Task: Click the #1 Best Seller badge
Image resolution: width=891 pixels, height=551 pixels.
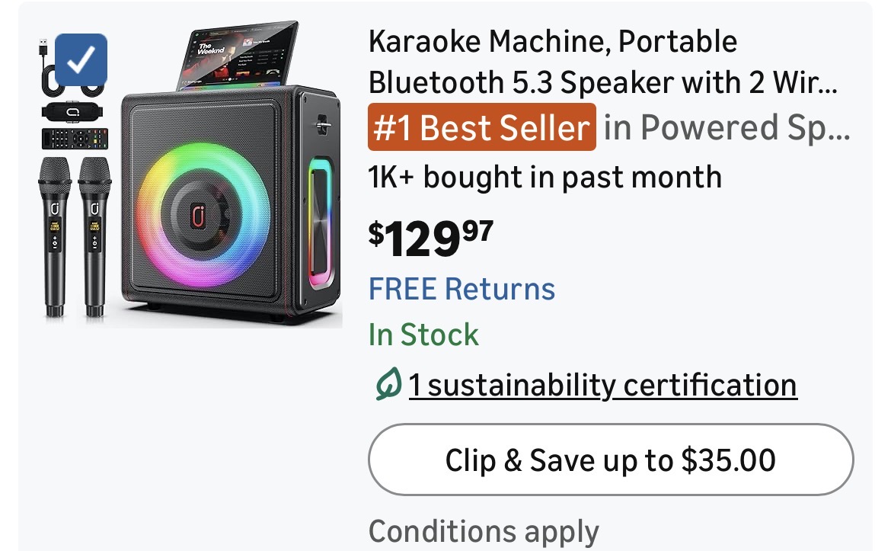Action: click(482, 128)
